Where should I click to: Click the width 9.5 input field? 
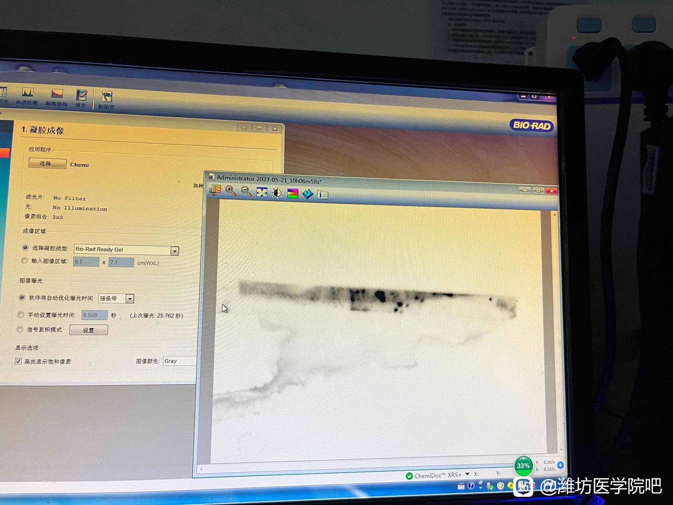[86, 262]
